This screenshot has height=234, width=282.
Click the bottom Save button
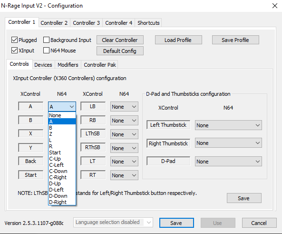tap(176, 223)
